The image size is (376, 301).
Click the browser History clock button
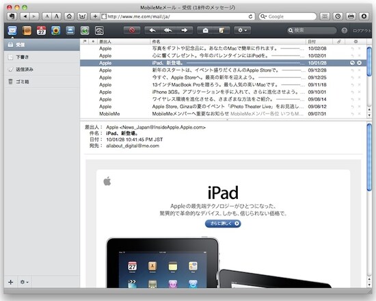pyautogui.click(x=338, y=16)
